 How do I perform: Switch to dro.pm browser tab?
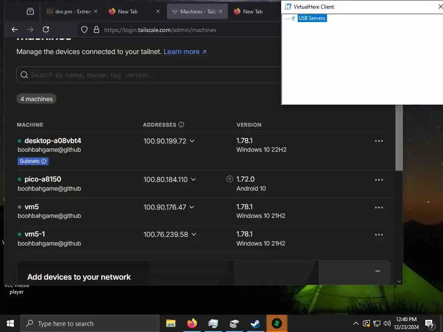[73, 11]
